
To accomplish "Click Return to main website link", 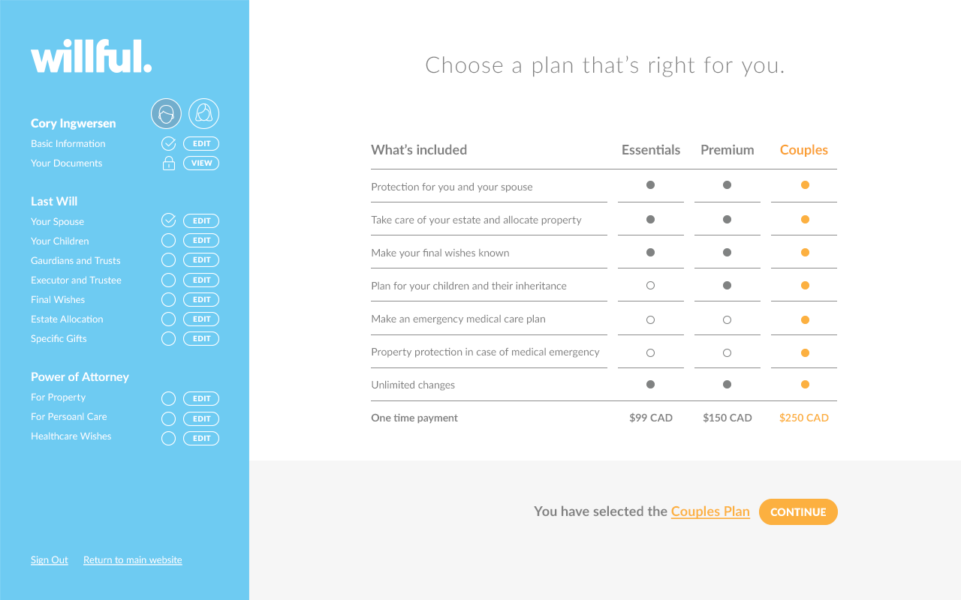I will tap(132, 560).
